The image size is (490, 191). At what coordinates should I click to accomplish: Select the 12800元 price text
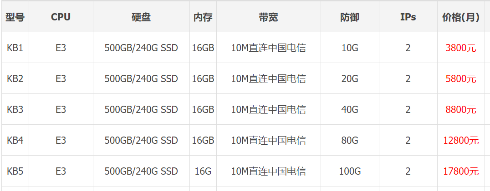pyautogui.click(x=461, y=140)
